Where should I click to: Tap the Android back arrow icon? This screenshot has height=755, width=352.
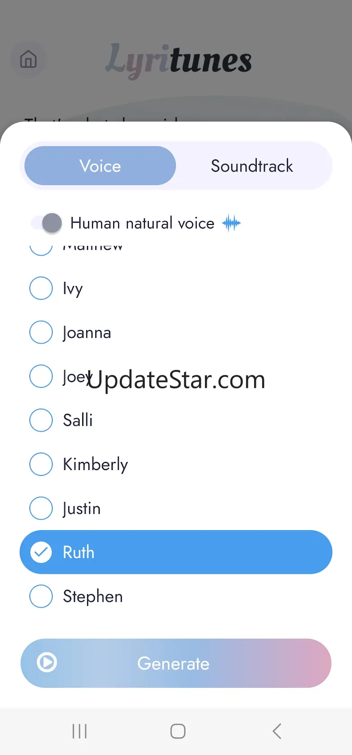(277, 731)
